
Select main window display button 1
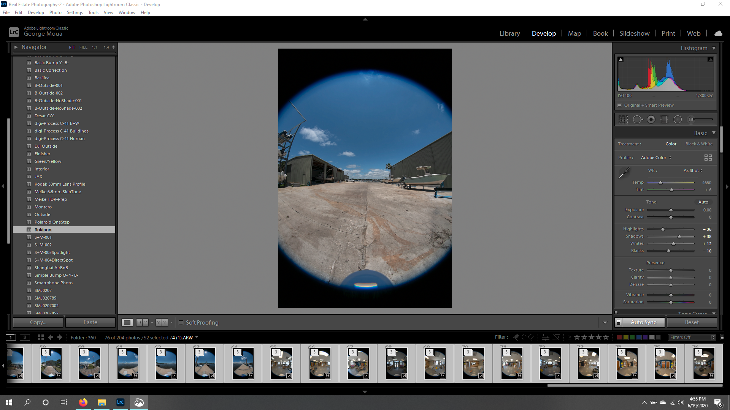click(x=11, y=337)
